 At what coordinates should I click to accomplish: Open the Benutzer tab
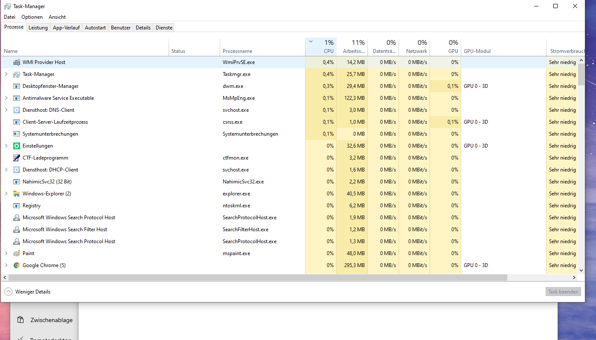click(x=121, y=28)
